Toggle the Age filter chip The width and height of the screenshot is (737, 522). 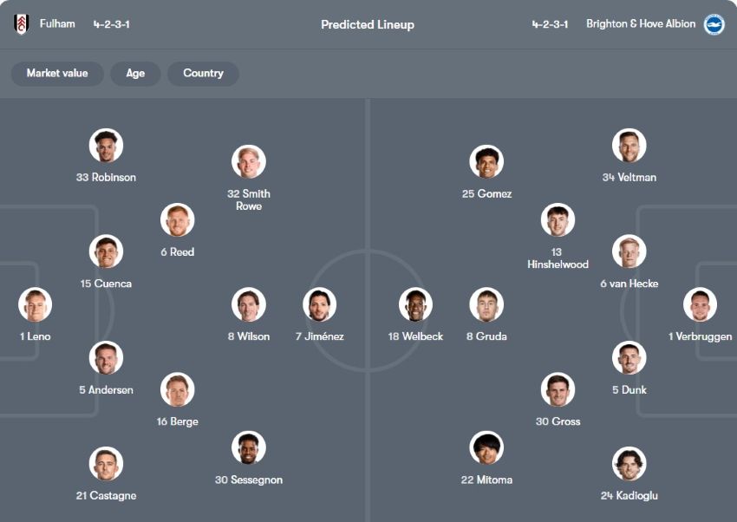coord(135,74)
